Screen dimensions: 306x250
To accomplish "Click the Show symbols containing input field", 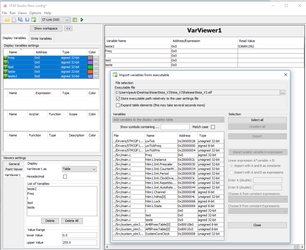I will pos(175,127).
